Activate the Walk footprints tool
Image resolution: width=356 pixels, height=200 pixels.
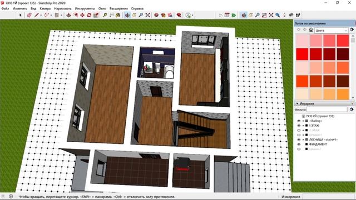[x=298, y=15]
